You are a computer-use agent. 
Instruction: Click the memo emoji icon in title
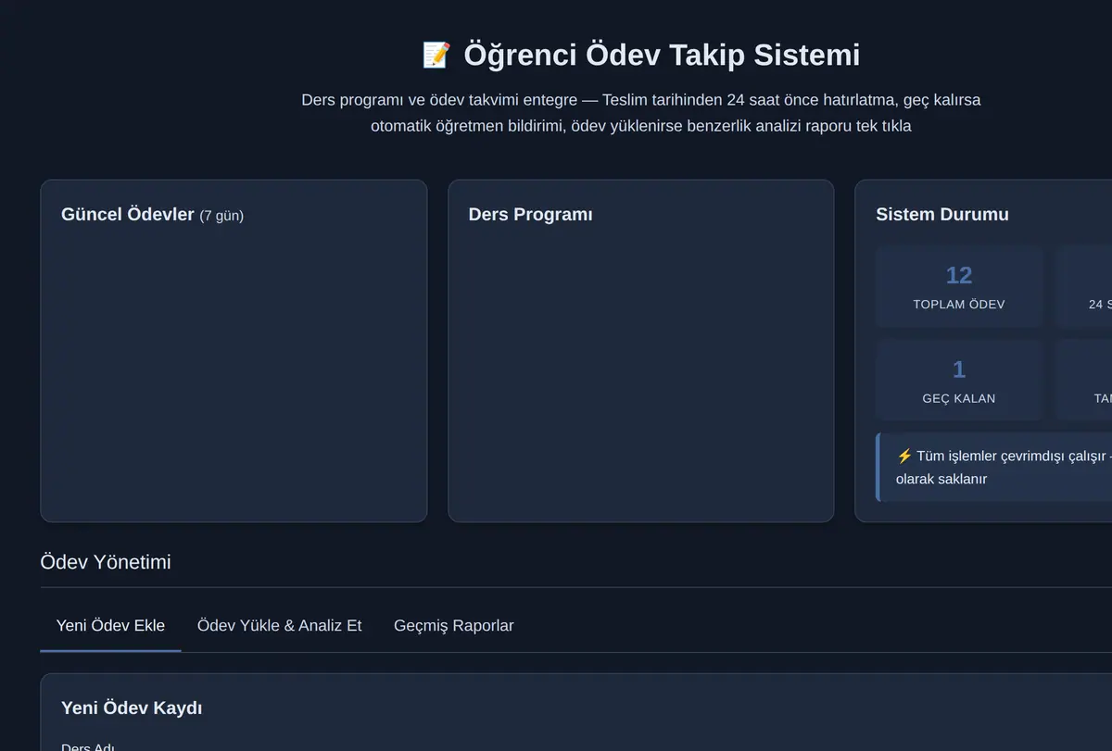(436, 55)
